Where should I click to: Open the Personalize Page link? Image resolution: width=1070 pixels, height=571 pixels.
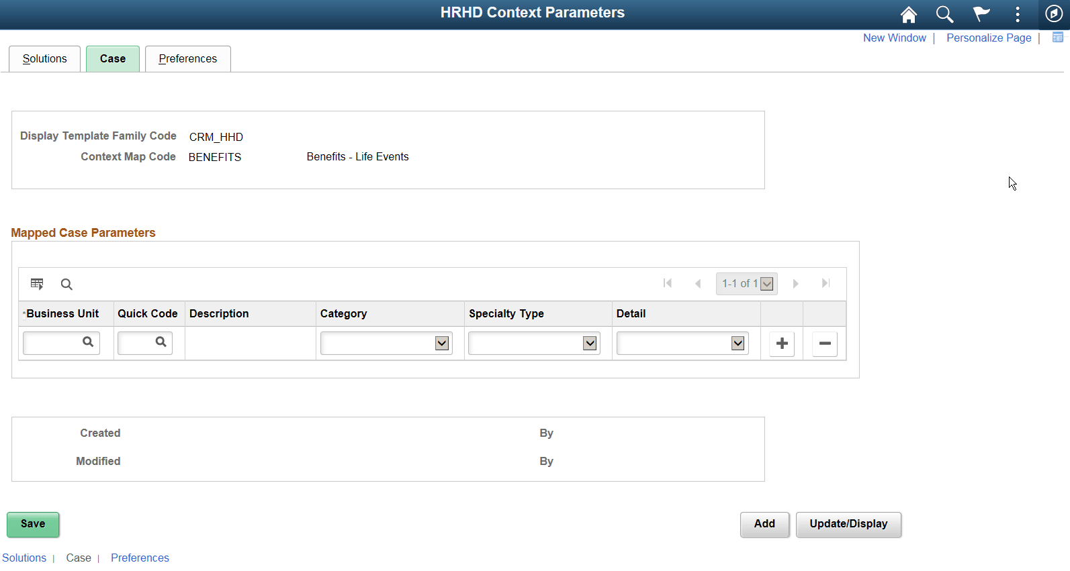pyautogui.click(x=989, y=38)
